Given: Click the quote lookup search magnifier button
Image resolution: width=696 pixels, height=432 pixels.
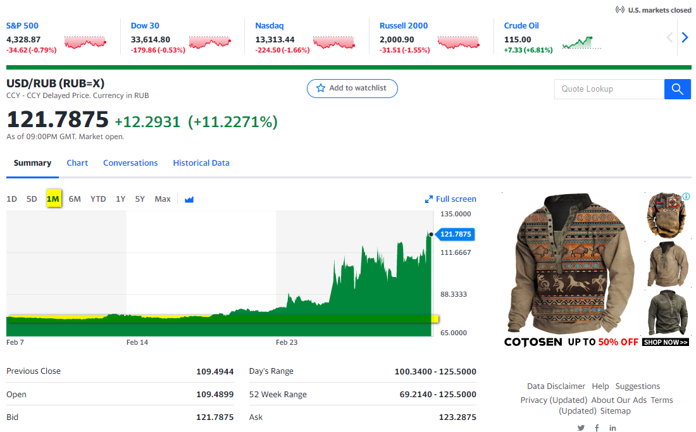Looking at the screenshot, I should [678, 89].
